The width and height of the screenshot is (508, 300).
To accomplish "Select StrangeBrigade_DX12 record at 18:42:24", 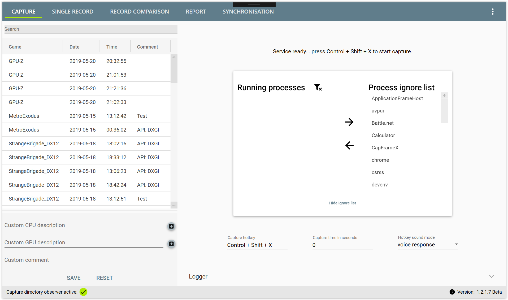I will pyautogui.click(x=86, y=185).
